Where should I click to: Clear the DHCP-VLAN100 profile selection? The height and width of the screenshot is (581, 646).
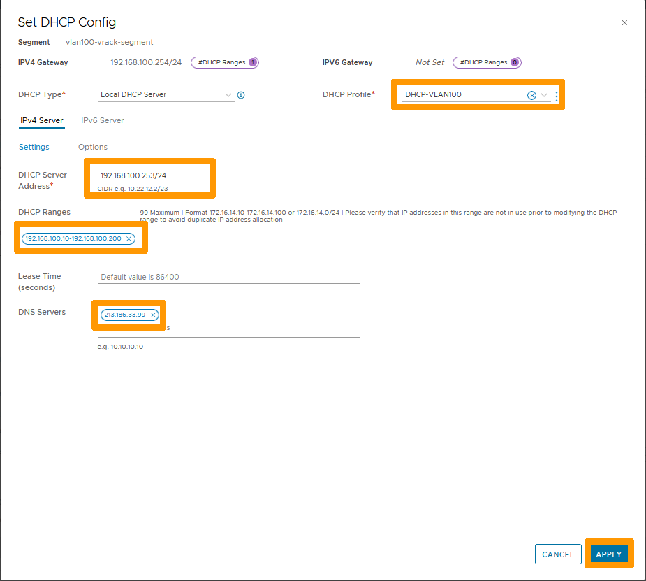531,95
